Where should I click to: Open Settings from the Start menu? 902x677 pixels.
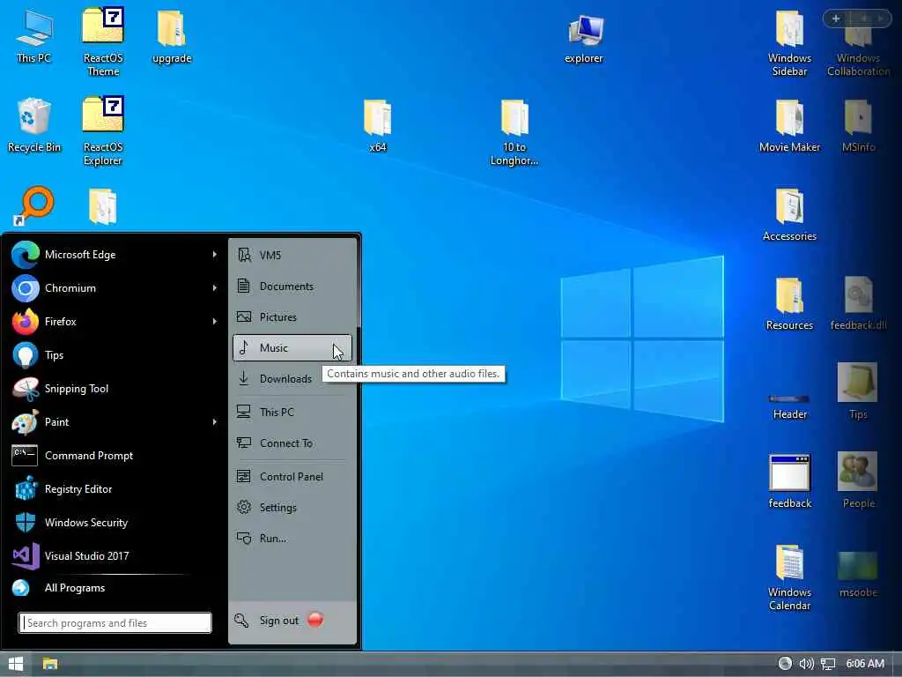click(292, 507)
